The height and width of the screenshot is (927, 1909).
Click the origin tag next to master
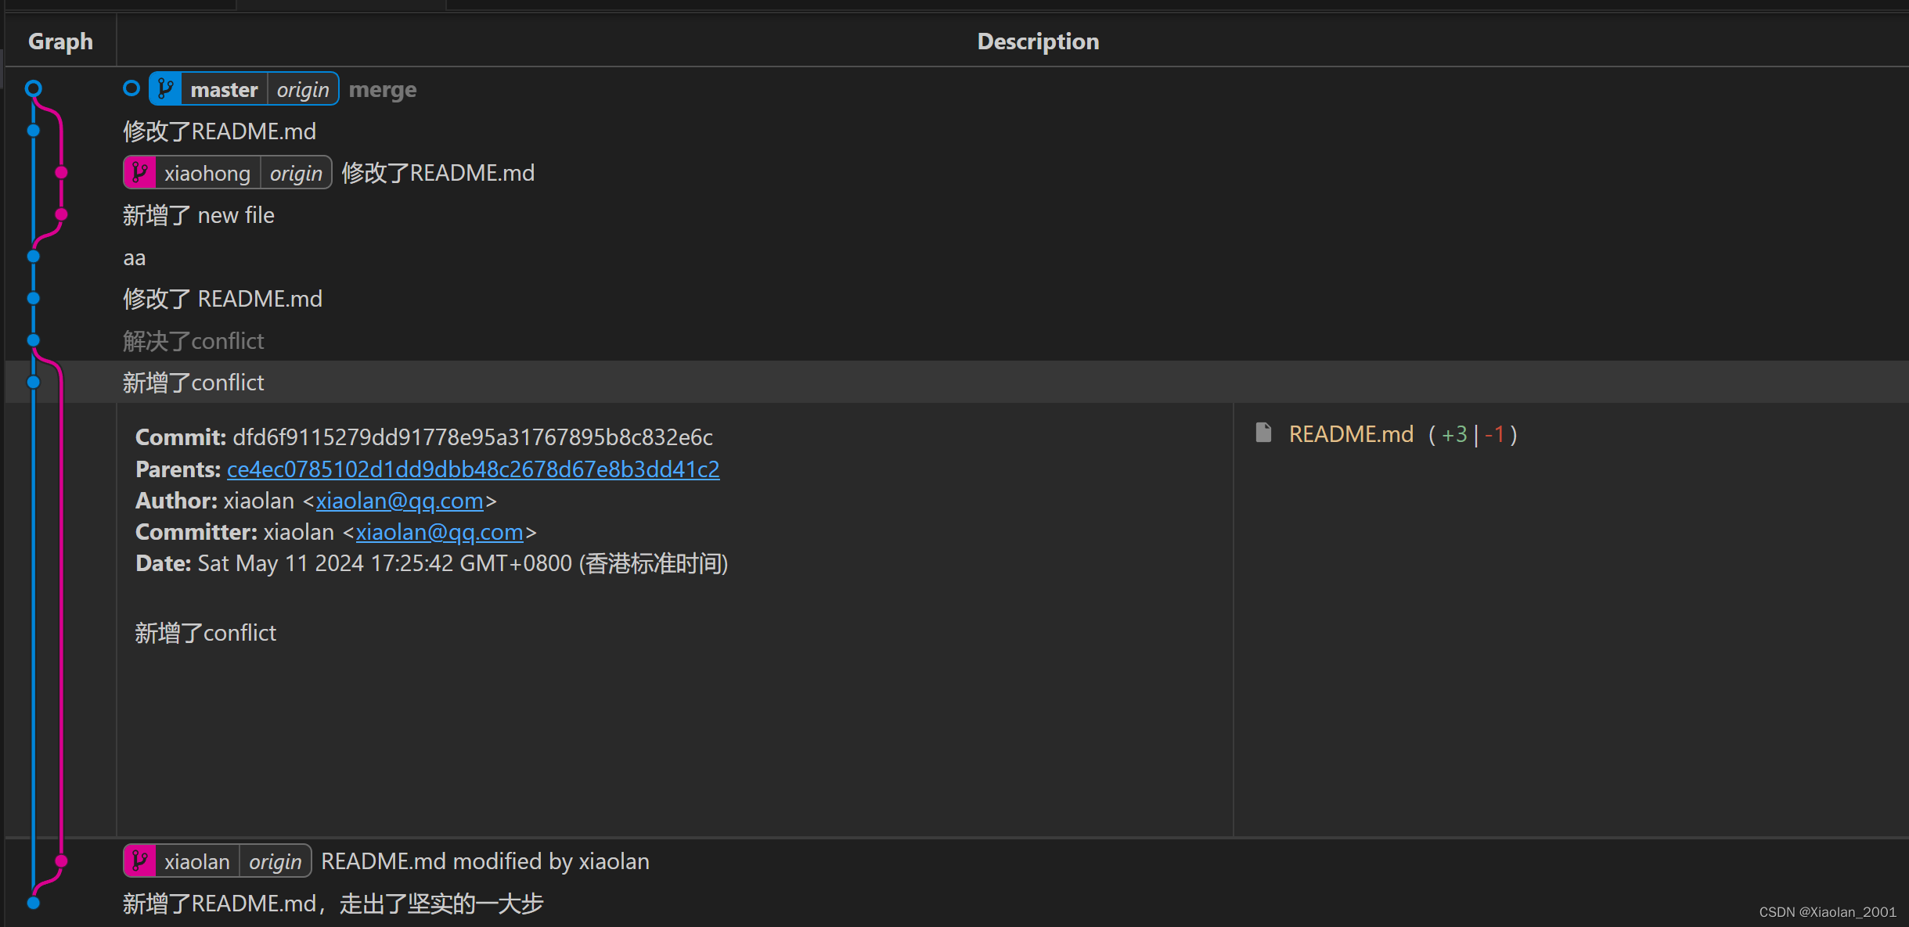(303, 89)
